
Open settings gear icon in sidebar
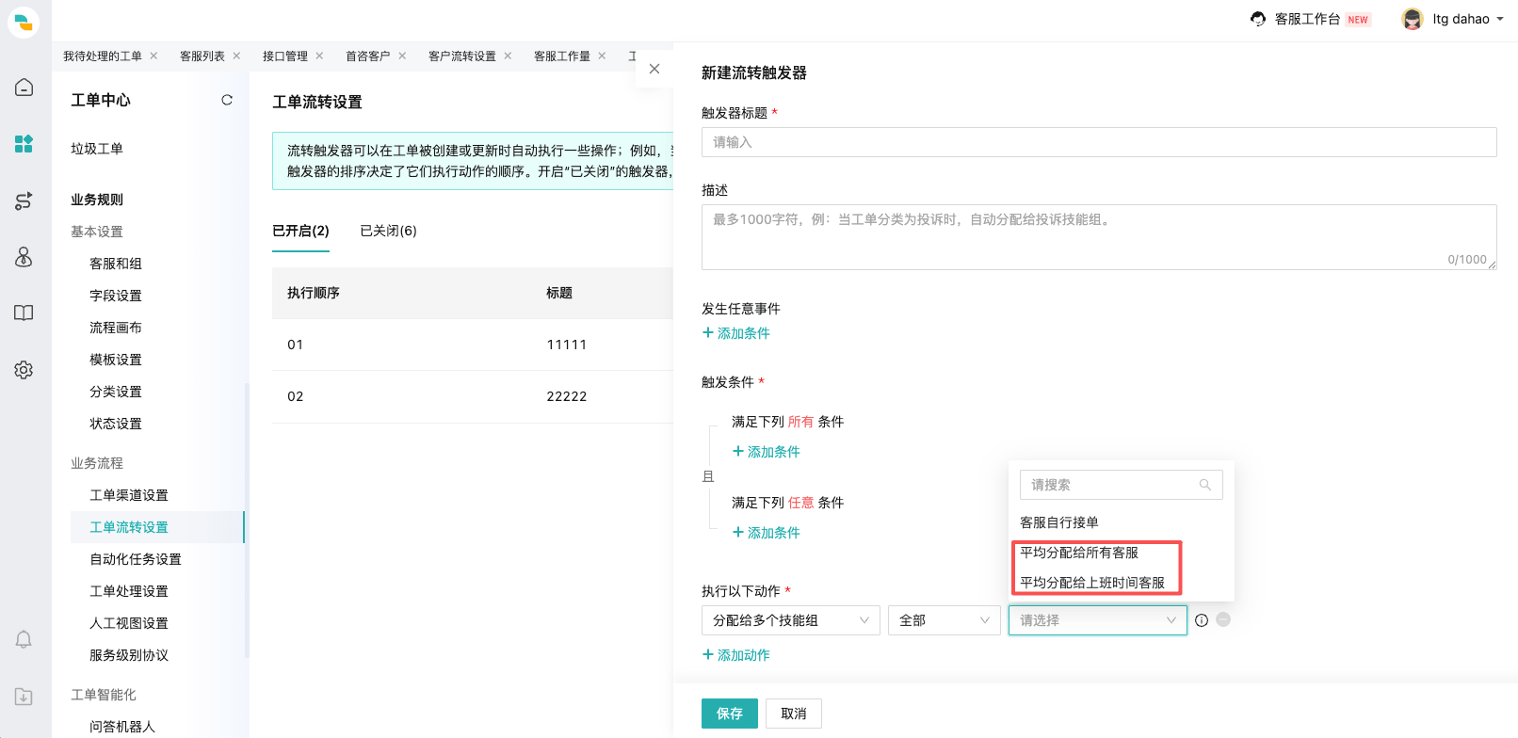pyautogui.click(x=24, y=370)
